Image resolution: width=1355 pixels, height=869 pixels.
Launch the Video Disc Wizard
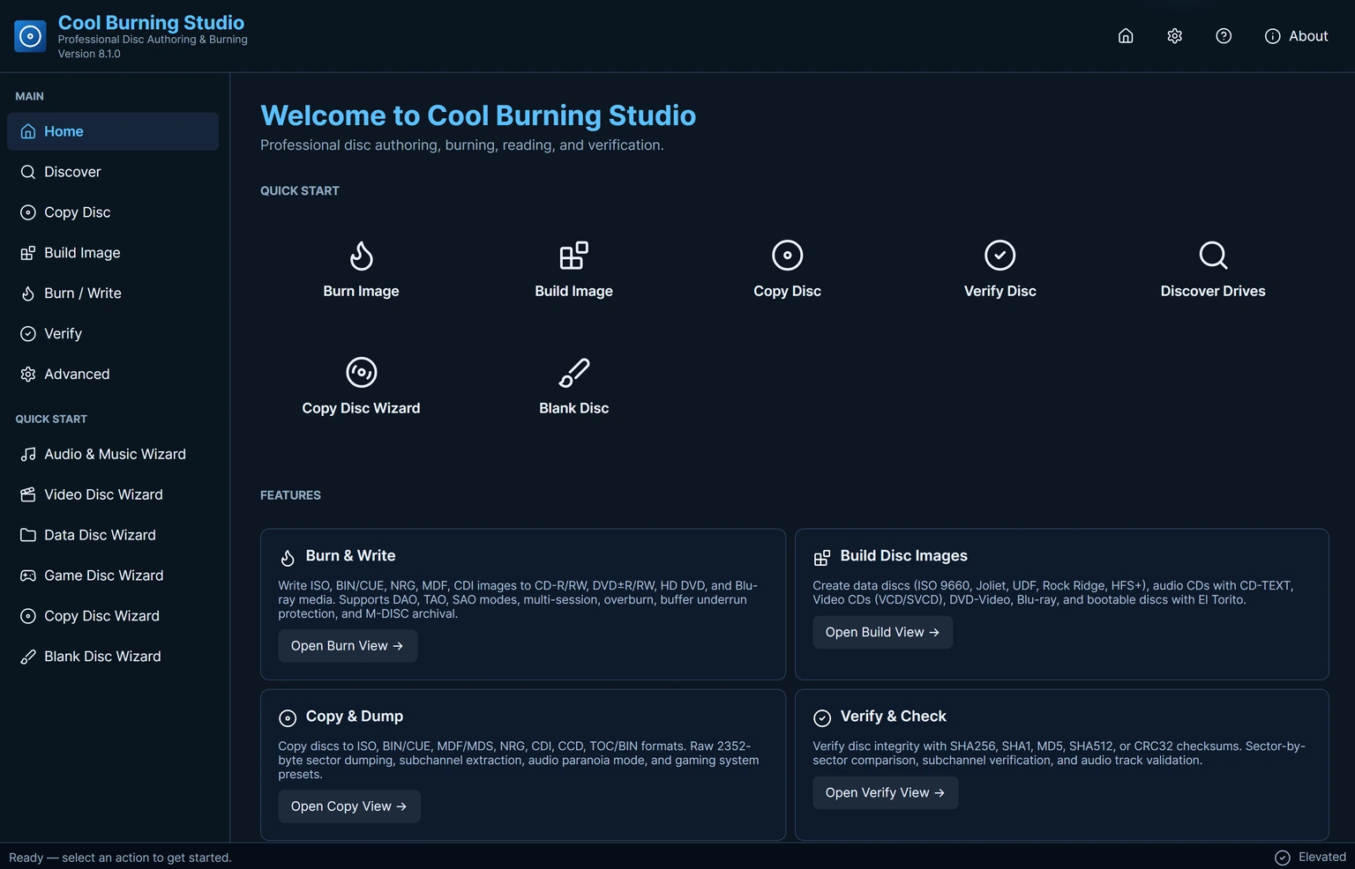pyautogui.click(x=113, y=494)
